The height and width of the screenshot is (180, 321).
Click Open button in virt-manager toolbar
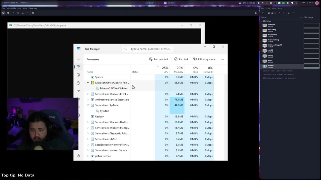point(272,13)
